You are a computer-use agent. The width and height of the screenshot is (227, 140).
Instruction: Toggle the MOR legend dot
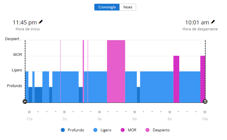pyautogui.click(x=123, y=130)
